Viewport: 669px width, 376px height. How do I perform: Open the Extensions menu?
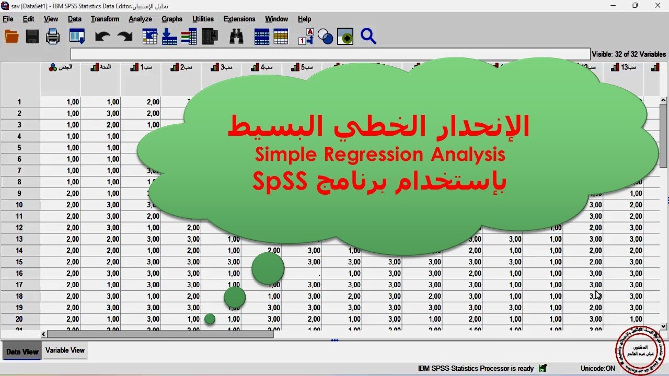239,19
